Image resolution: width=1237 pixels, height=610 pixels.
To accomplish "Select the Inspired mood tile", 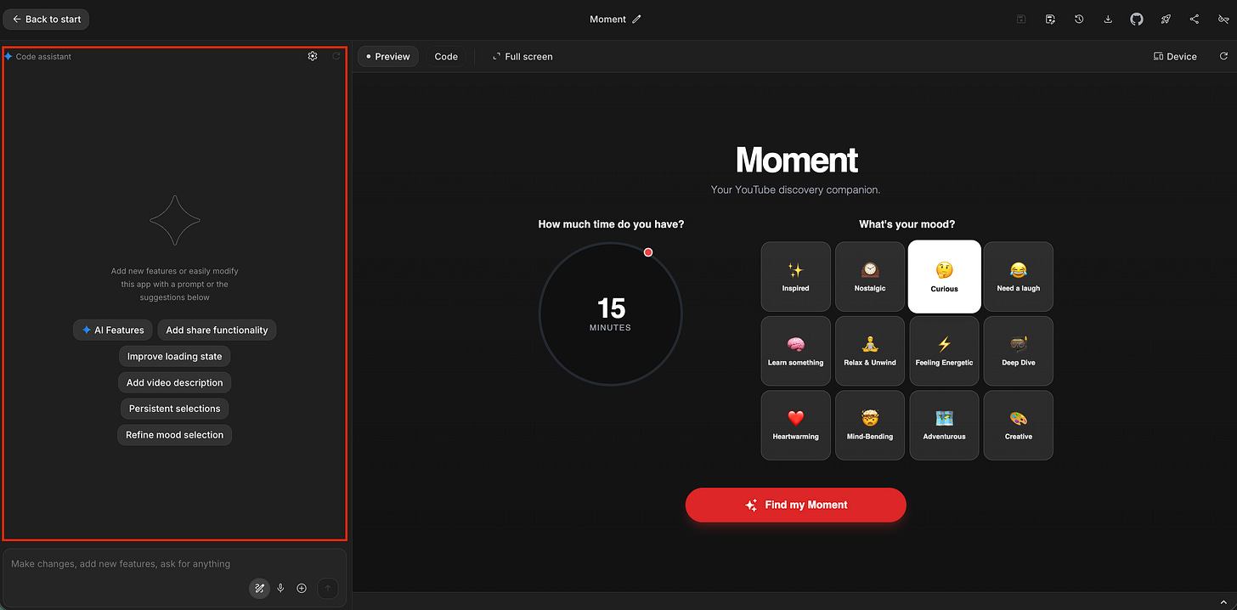I will pyautogui.click(x=795, y=277).
